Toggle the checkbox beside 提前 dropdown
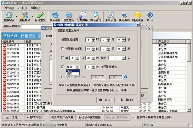193x128 pixels. pos(62,67)
